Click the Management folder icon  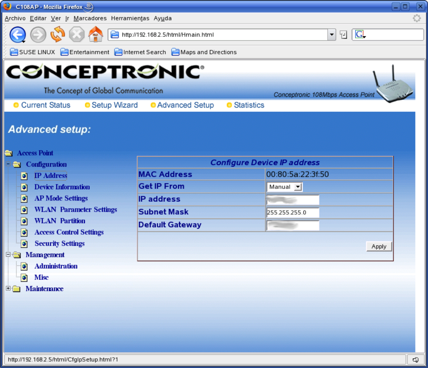coord(16,255)
